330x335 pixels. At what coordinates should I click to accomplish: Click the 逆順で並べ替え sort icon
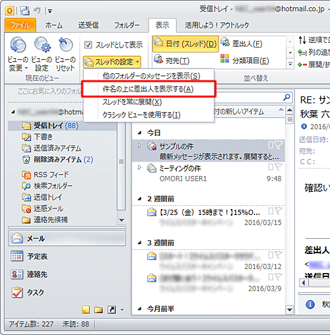pyautogui.click(x=302, y=40)
